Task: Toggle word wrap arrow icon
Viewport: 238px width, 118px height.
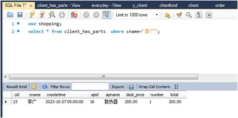Action: point(209,15)
